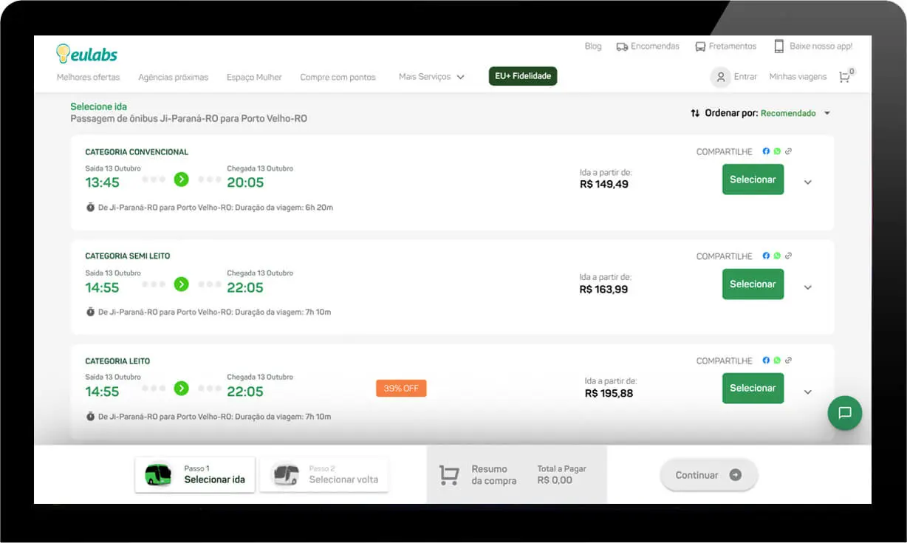Screen dimensions: 907x543
Task: Click the Encomendas link text
Action: 655,46
